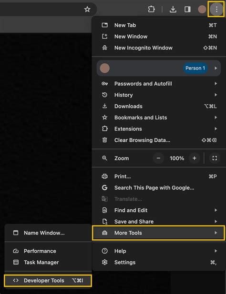Click the key icon beside Passwords and Autofill
Image resolution: width=226 pixels, height=294 pixels.
[x=104, y=84]
